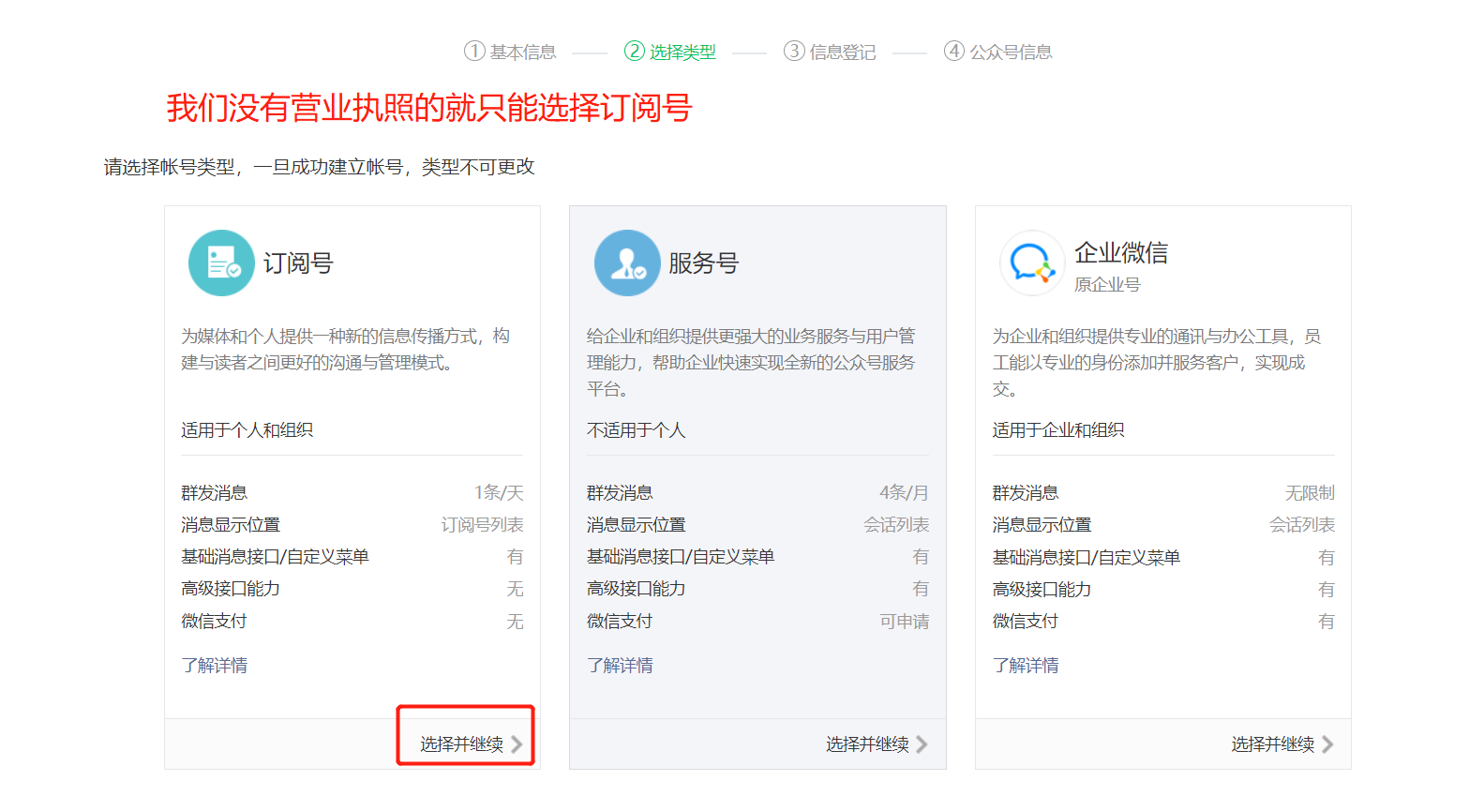The width and height of the screenshot is (1484, 811).
Task: Click the value 无限制 in 企业微信 card
Action: pos(1310,493)
